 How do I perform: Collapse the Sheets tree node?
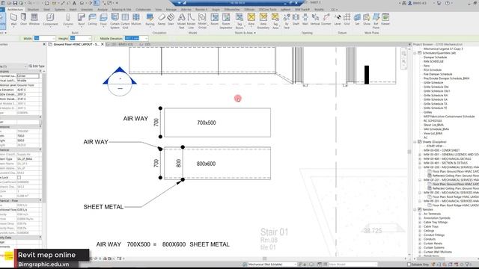click(x=415, y=142)
